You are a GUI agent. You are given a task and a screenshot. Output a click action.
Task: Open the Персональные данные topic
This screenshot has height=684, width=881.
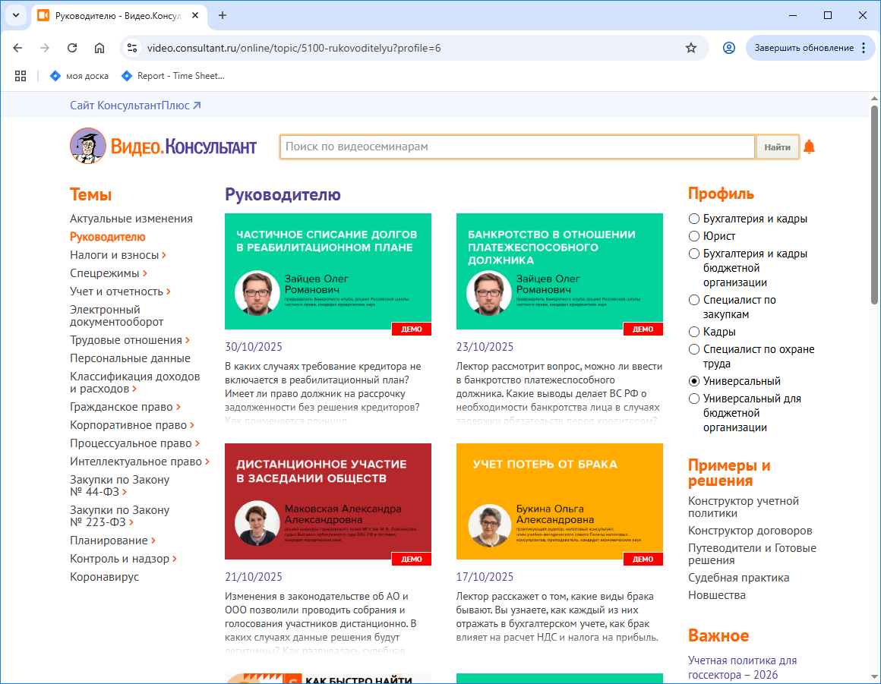pos(130,358)
